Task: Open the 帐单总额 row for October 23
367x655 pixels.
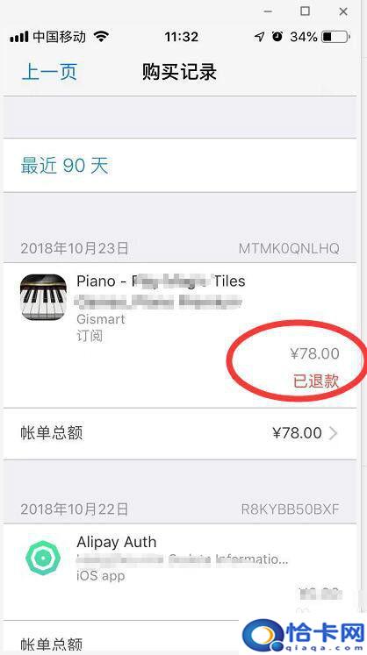Action: point(180,434)
